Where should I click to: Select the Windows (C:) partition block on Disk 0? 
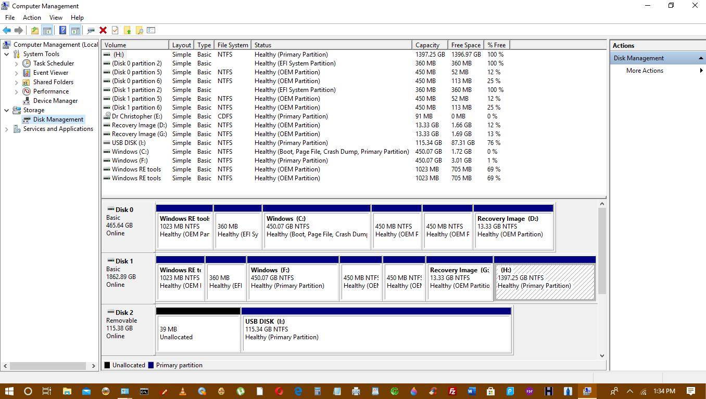click(317, 227)
